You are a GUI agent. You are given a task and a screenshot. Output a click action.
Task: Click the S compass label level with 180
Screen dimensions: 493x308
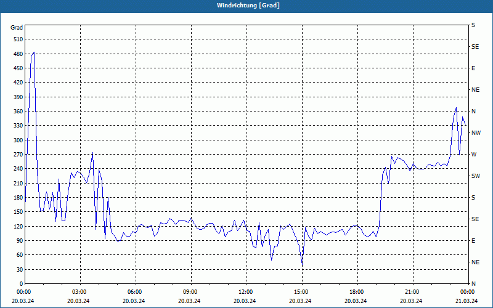point(473,198)
